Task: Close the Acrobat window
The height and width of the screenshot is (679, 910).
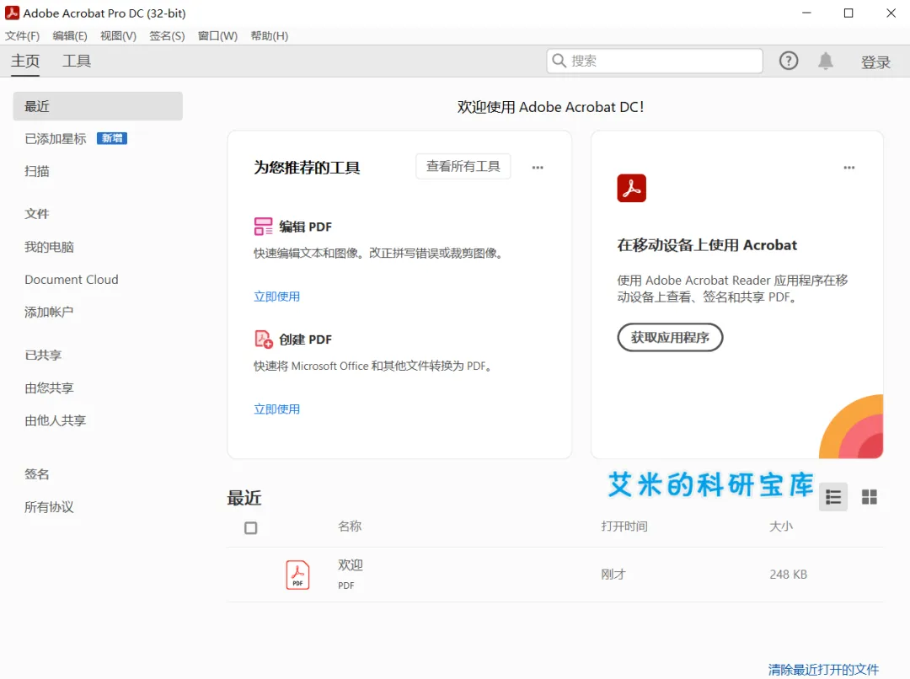Action: 891,13
